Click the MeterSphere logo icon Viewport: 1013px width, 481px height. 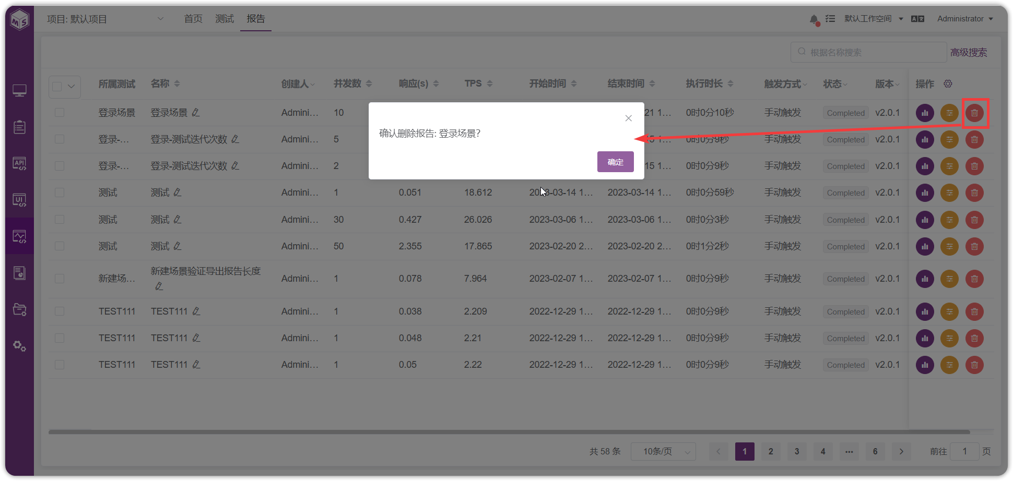click(x=19, y=20)
